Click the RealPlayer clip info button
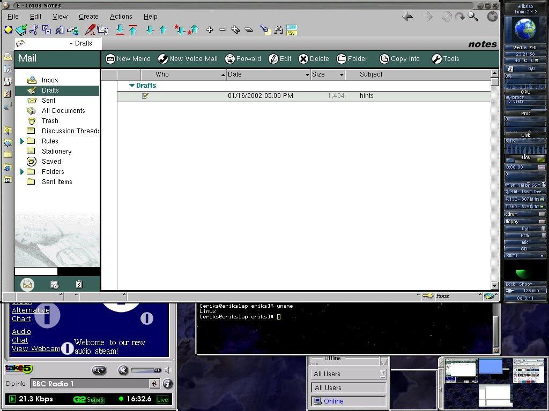This screenshot has width=549, height=411. pyautogui.click(x=168, y=384)
